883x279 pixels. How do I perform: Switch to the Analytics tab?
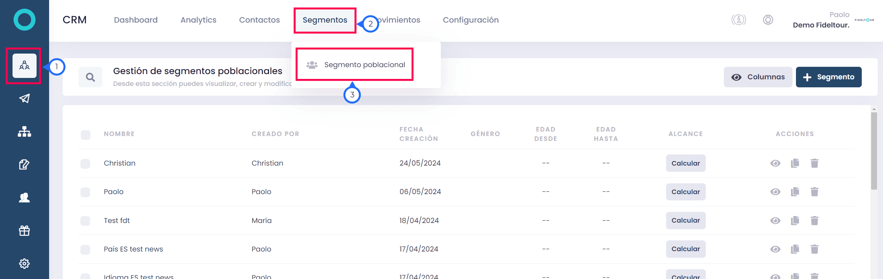click(198, 20)
